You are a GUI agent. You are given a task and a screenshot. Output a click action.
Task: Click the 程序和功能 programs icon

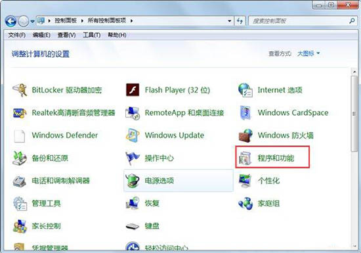coord(245,158)
